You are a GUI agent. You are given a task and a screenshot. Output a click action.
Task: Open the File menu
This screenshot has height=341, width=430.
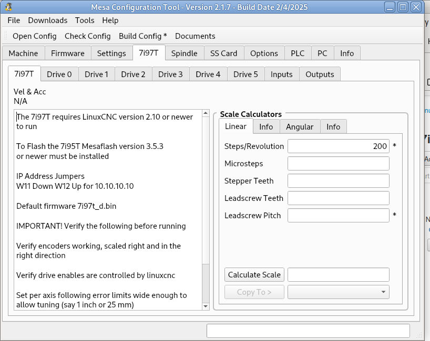point(14,20)
